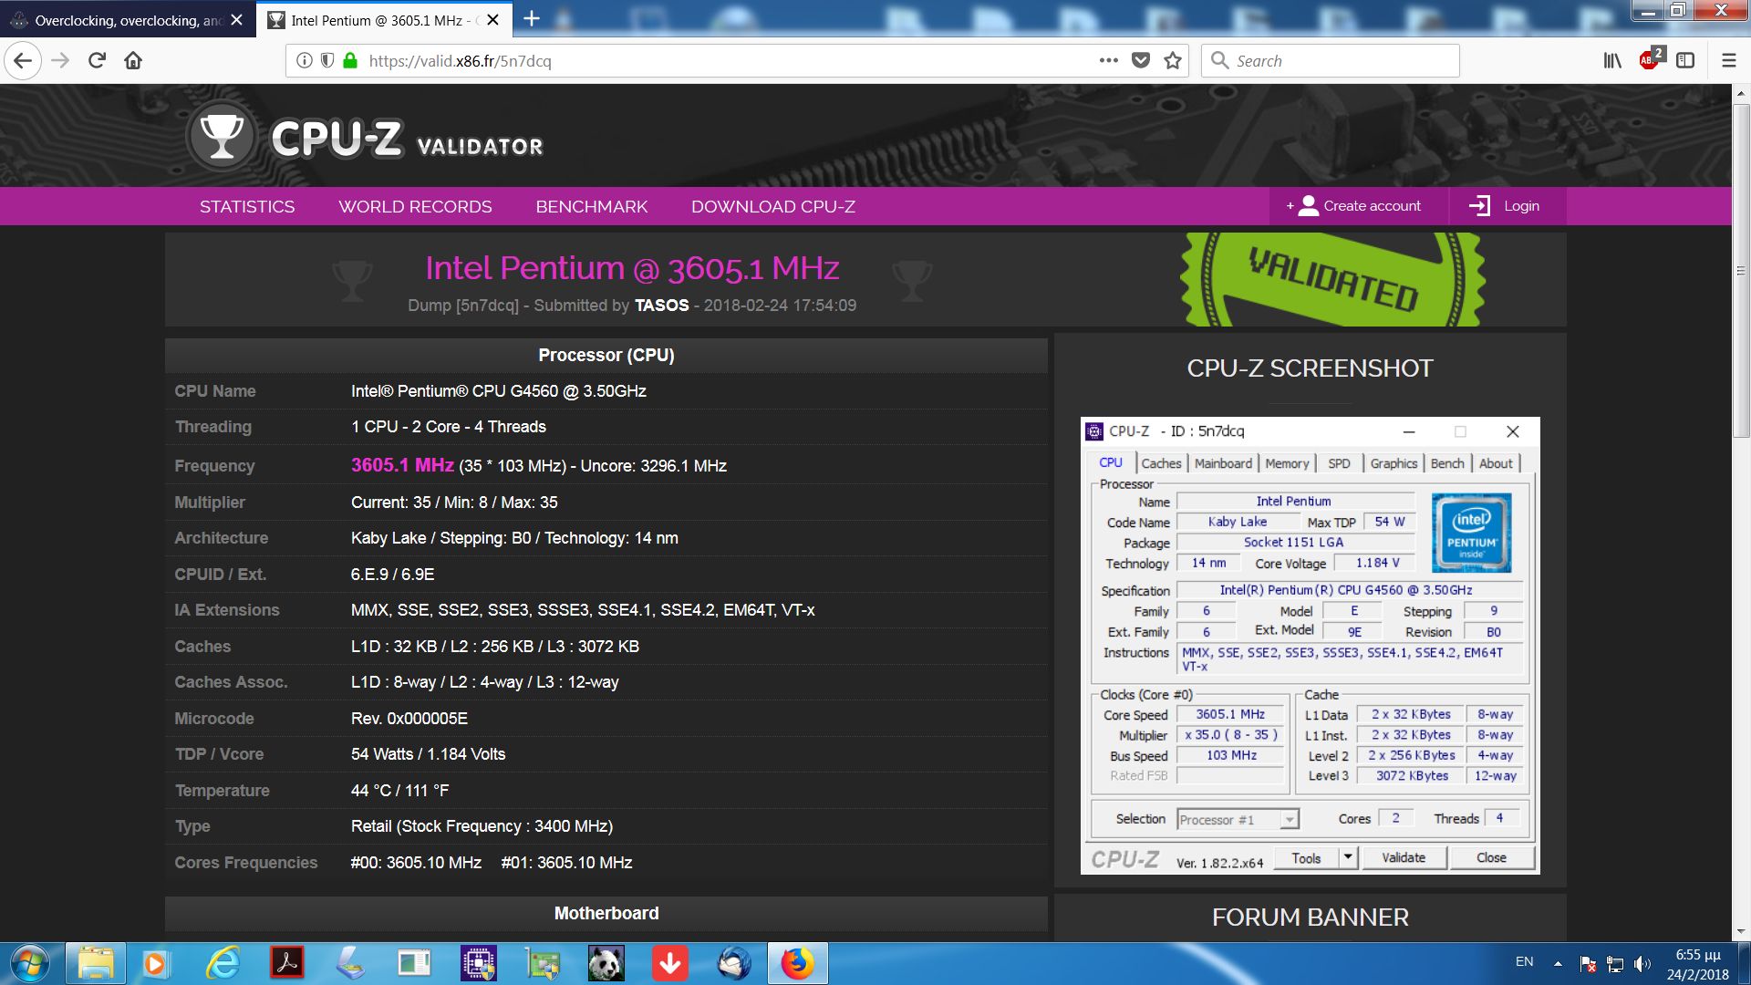Click the Login link
This screenshot has width=1751, height=985.
point(1521,206)
